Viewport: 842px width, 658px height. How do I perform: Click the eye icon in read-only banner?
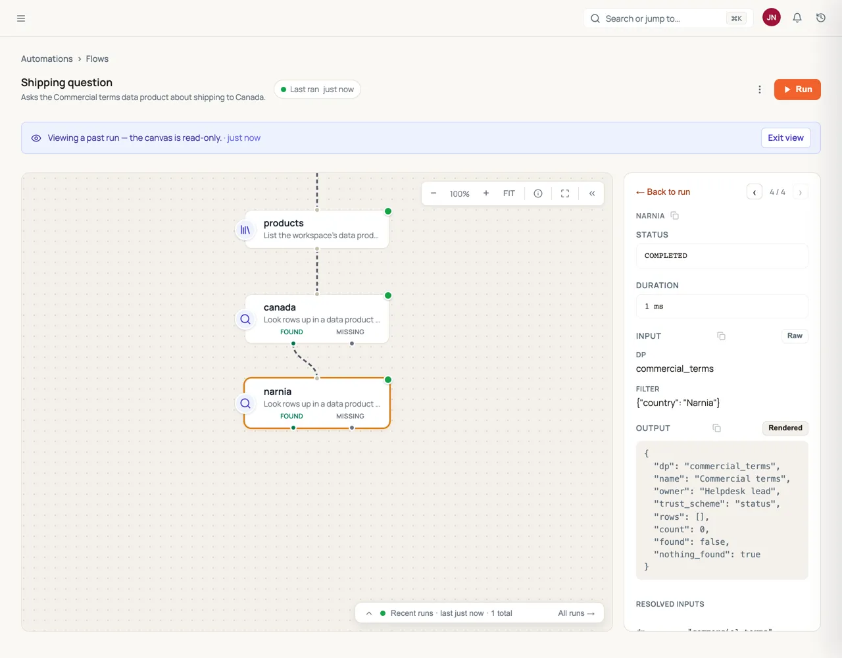point(36,138)
